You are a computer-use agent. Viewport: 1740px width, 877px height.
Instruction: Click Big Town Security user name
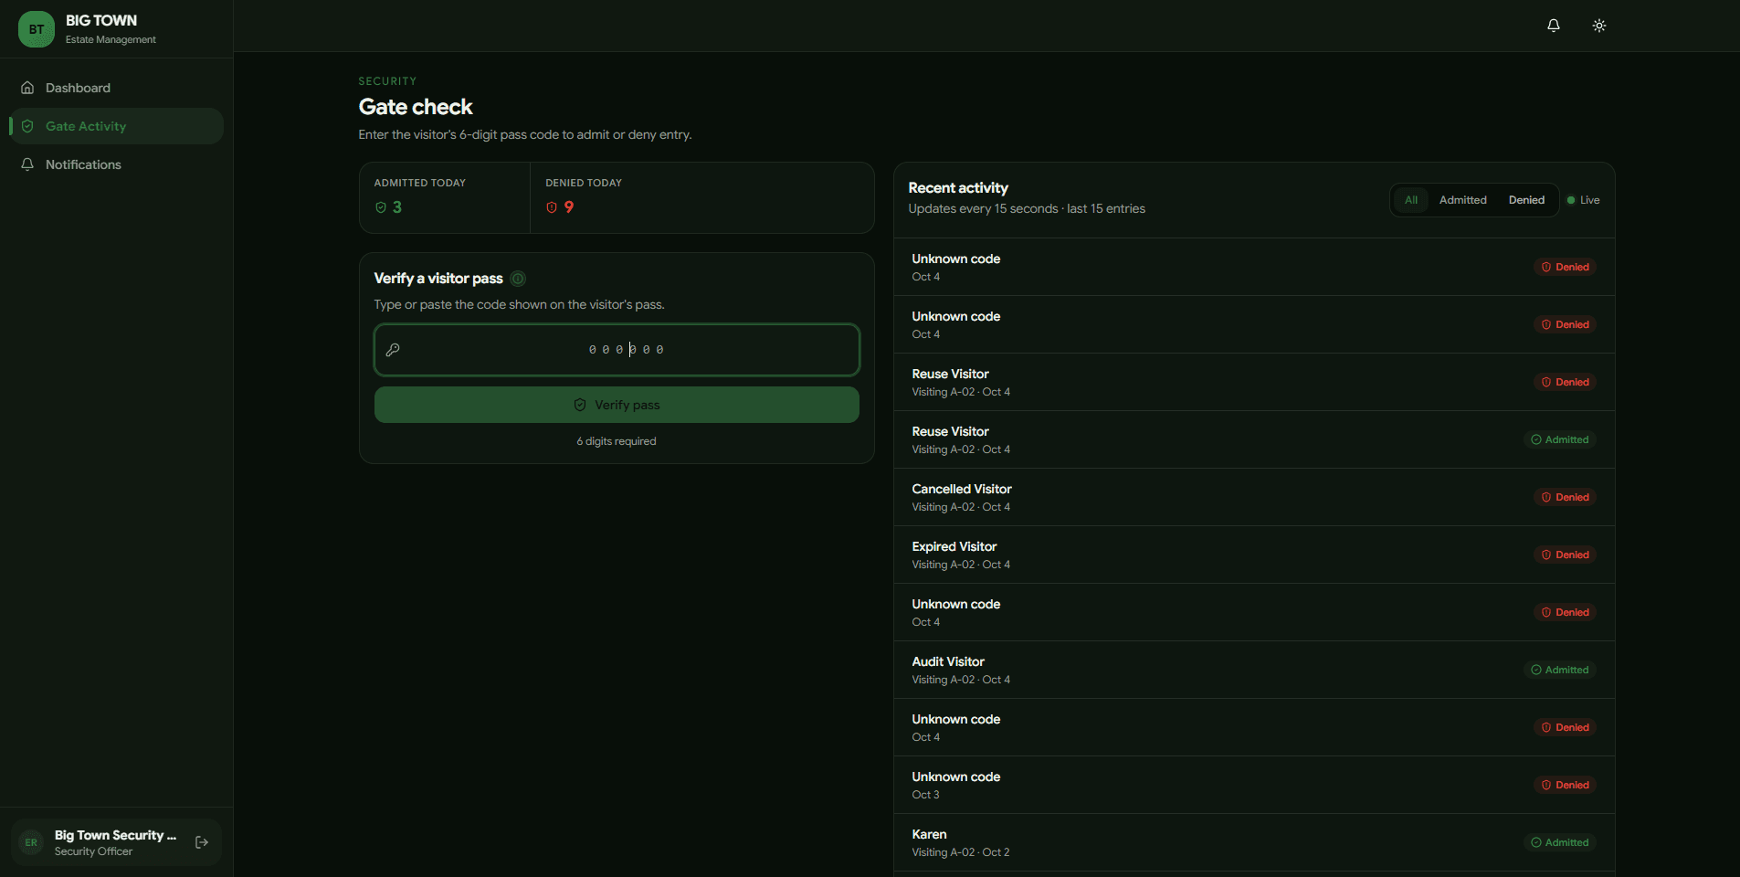tap(115, 835)
